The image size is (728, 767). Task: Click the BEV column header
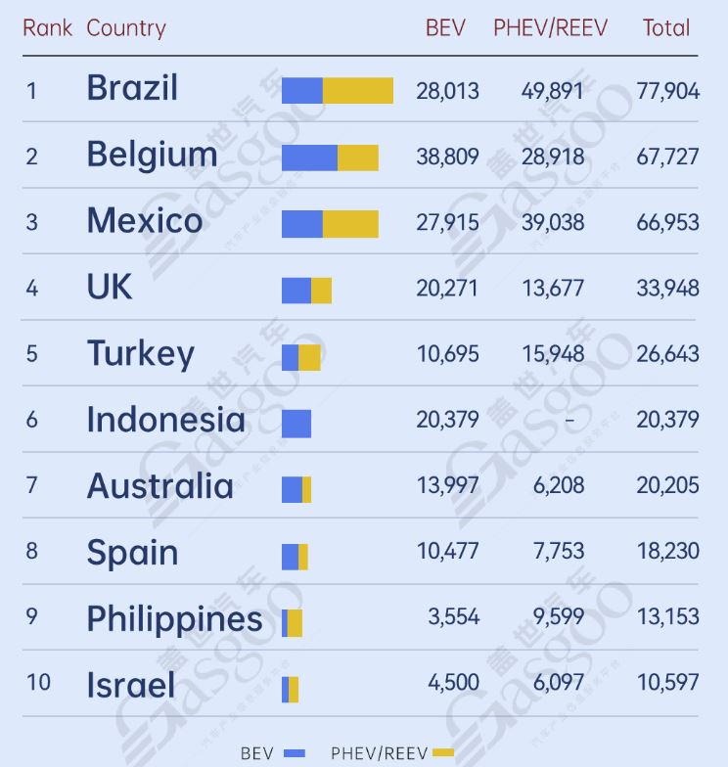pyautogui.click(x=445, y=27)
